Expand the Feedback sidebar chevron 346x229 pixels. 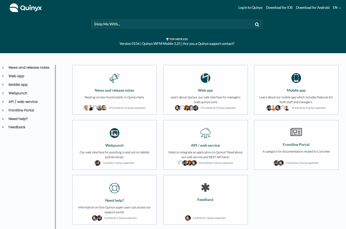coord(3,127)
